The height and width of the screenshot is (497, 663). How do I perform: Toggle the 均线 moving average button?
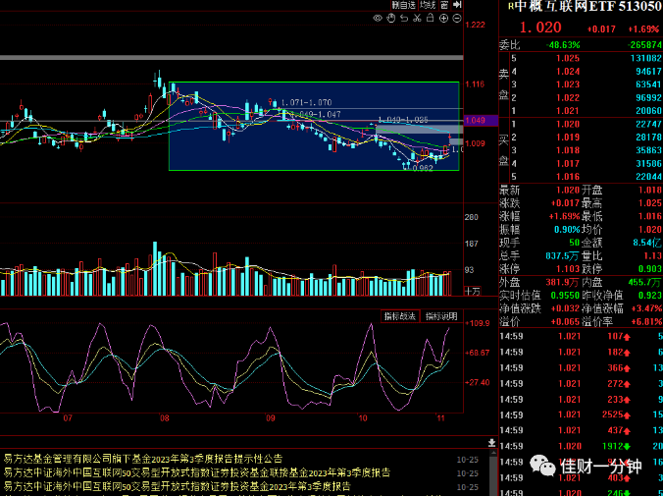pyautogui.click(x=428, y=5)
